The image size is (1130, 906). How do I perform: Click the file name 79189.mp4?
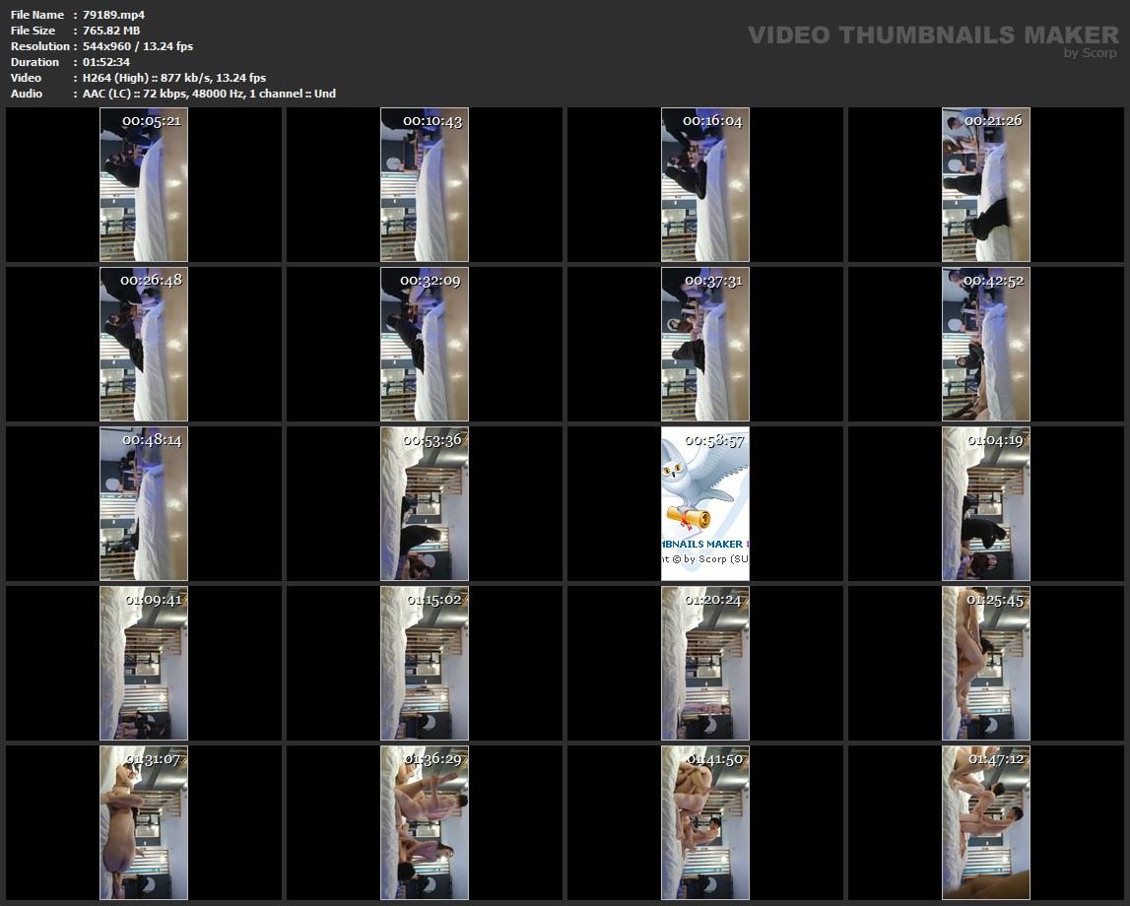114,15
